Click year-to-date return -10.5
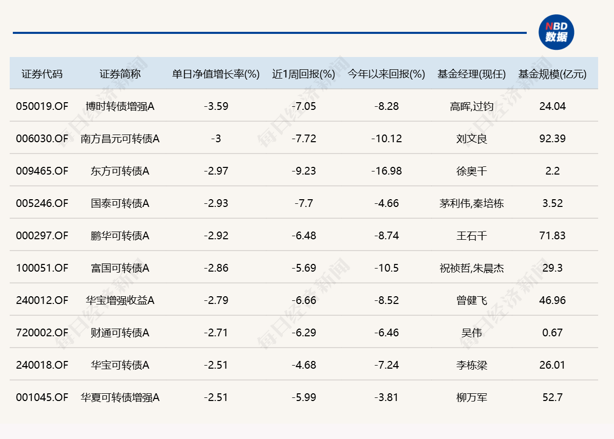Image resolution: width=614 pixels, height=439 pixels. [386, 268]
